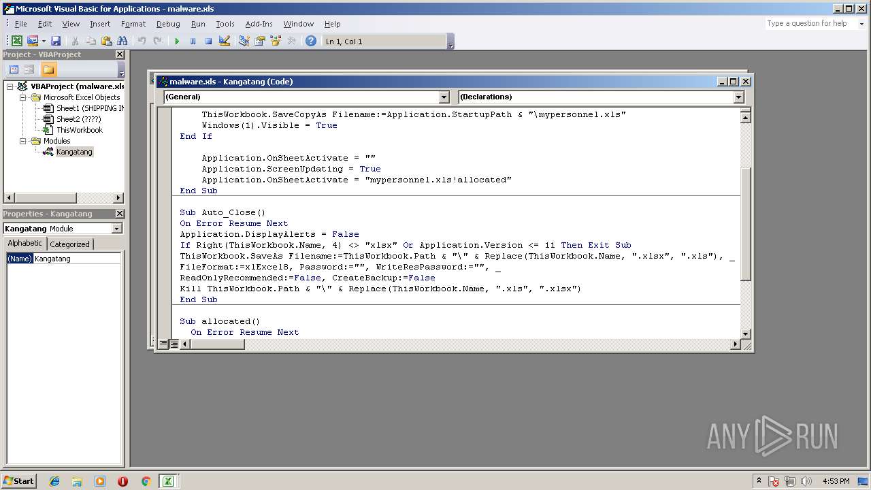This screenshot has width=871, height=490.
Task: Click the code window horizontal scroll right arrow
Action: coord(735,344)
